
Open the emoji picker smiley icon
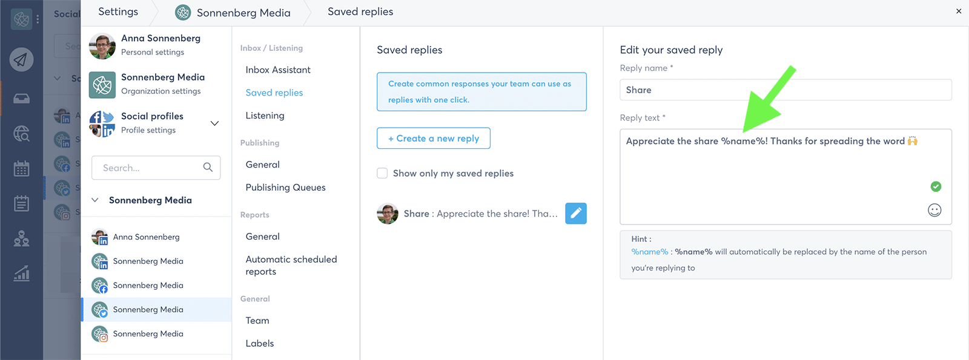(934, 210)
